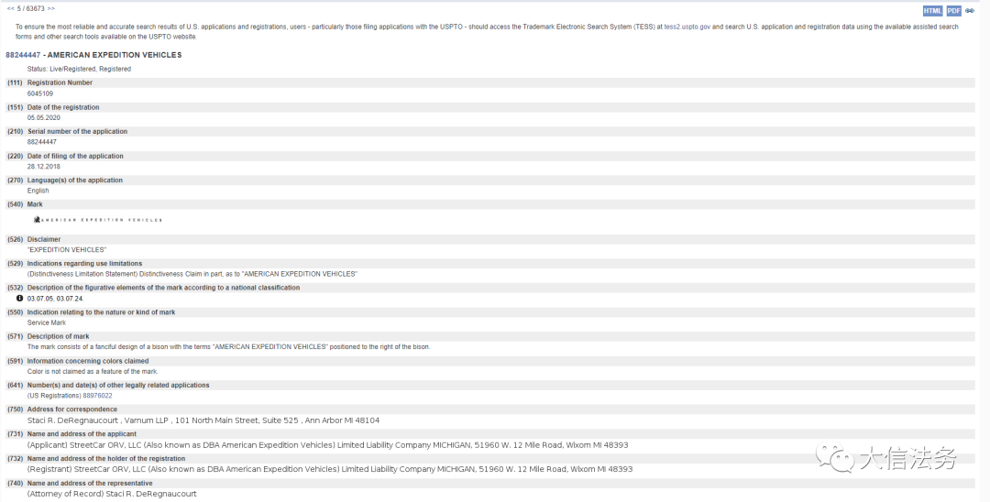Open the HTML export button
The height and width of the screenshot is (502, 990).
932,11
